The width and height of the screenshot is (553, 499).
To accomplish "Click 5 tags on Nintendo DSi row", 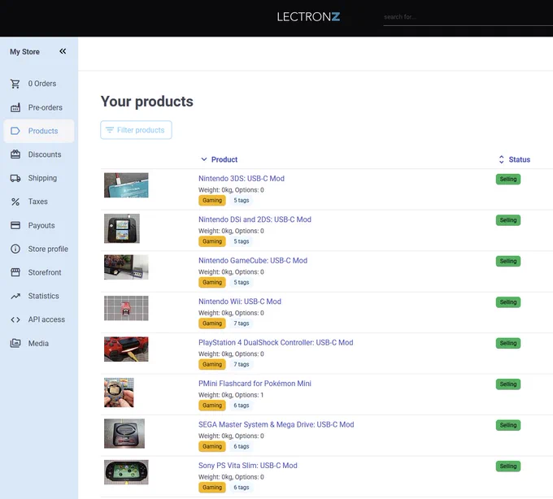I will [x=242, y=241].
